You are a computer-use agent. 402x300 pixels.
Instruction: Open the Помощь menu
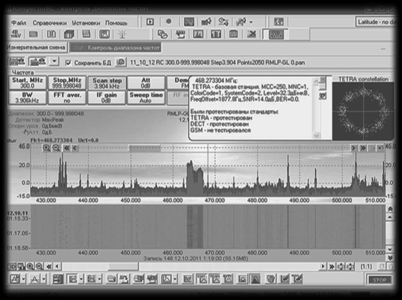point(116,23)
